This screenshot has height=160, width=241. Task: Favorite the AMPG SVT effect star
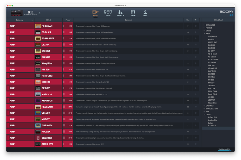[x=196, y=144]
